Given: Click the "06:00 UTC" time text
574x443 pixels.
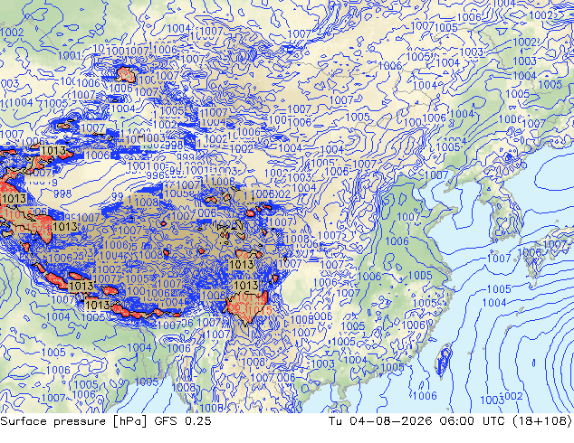Looking at the screenshot, I should (x=471, y=421).
